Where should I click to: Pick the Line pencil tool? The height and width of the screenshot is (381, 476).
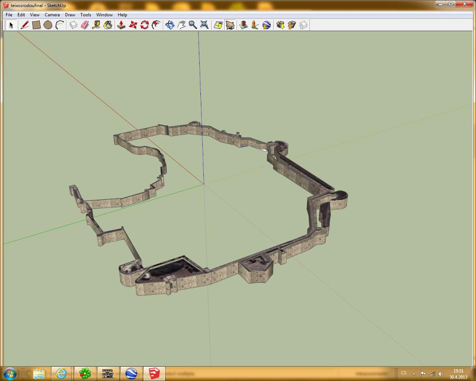pos(24,25)
